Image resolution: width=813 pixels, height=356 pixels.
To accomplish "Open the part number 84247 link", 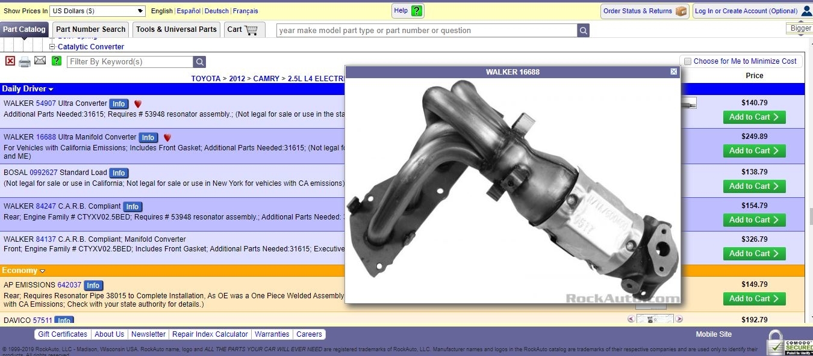I will (46, 206).
